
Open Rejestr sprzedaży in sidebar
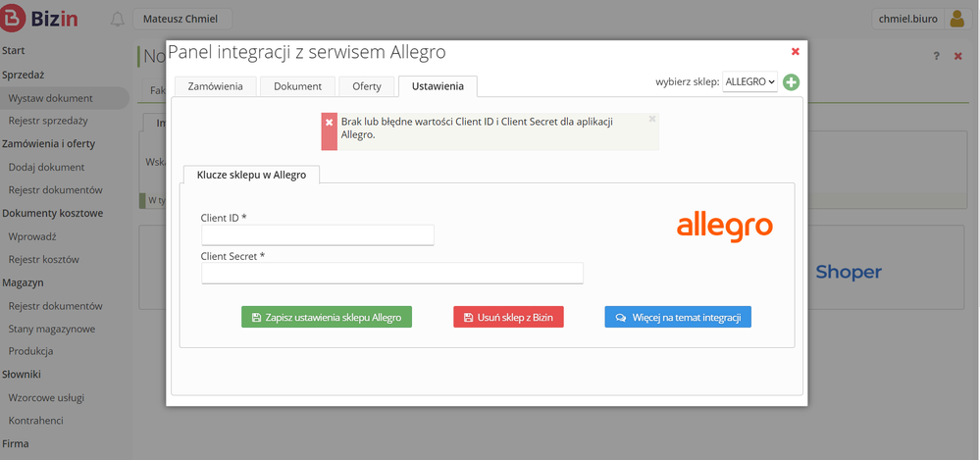point(48,121)
